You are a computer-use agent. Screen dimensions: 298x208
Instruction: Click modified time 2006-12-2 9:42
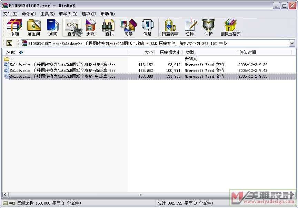coord(253,70)
